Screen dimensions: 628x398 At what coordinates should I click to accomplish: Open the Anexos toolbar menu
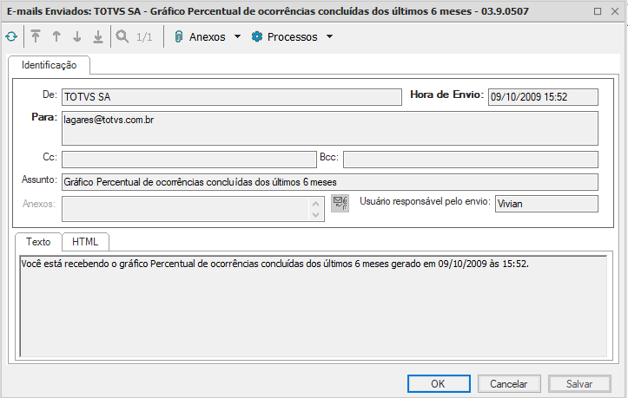[208, 36]
